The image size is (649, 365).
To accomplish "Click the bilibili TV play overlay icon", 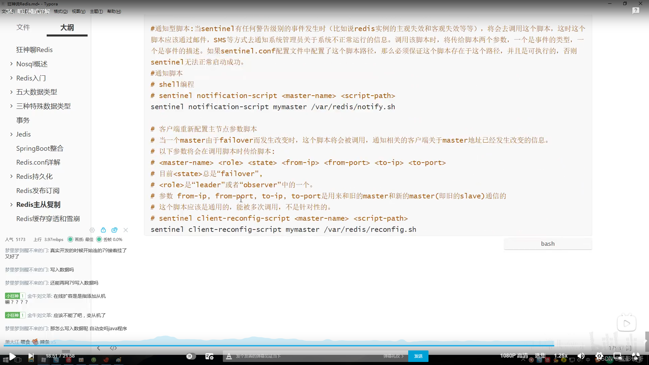I will [x=627, y=323].
